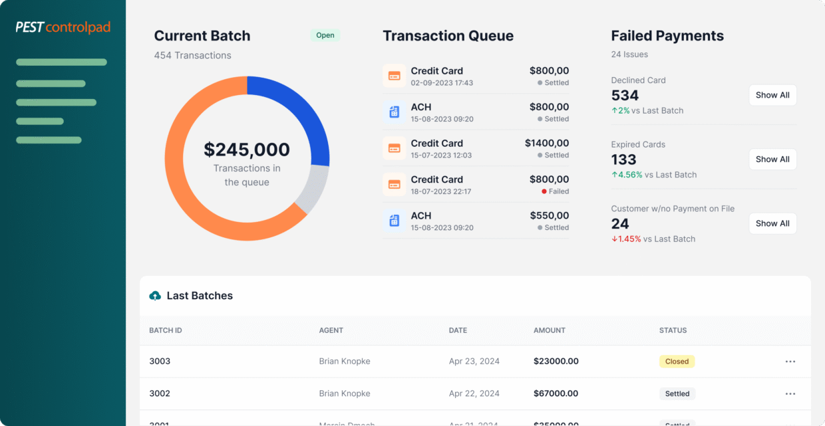Image resolution: width=825 pixels, height=426 pixels.
Task: Select the second sidebar menu item
Action: click(x=51, y=84)
